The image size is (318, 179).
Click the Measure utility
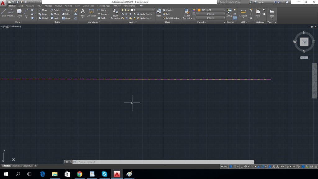coord(243,12)
